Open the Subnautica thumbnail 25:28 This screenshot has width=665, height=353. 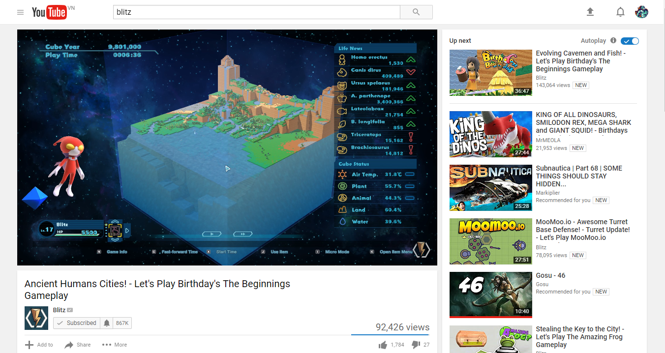tap(491, 187)
